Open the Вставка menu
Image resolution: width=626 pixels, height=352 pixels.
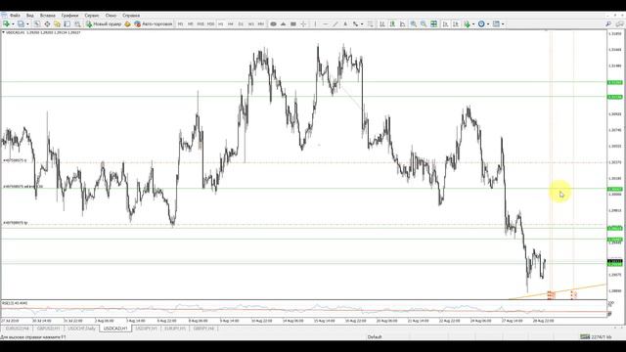[48, 16]
